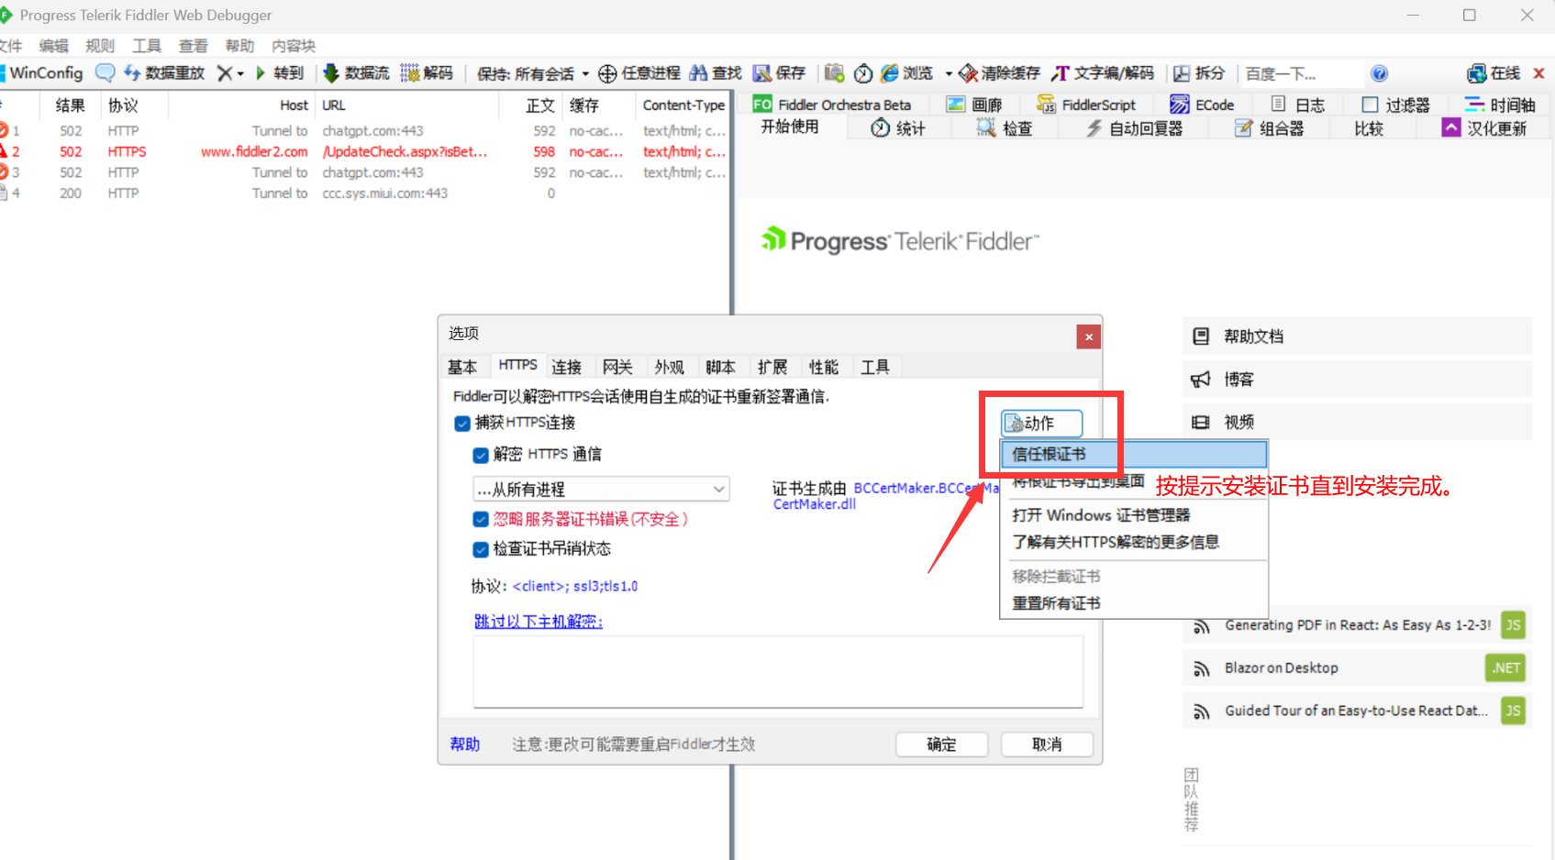The image size is (1555, 860).
Task: Click the 数据流 stream icon
Action: tap(331, 72)
